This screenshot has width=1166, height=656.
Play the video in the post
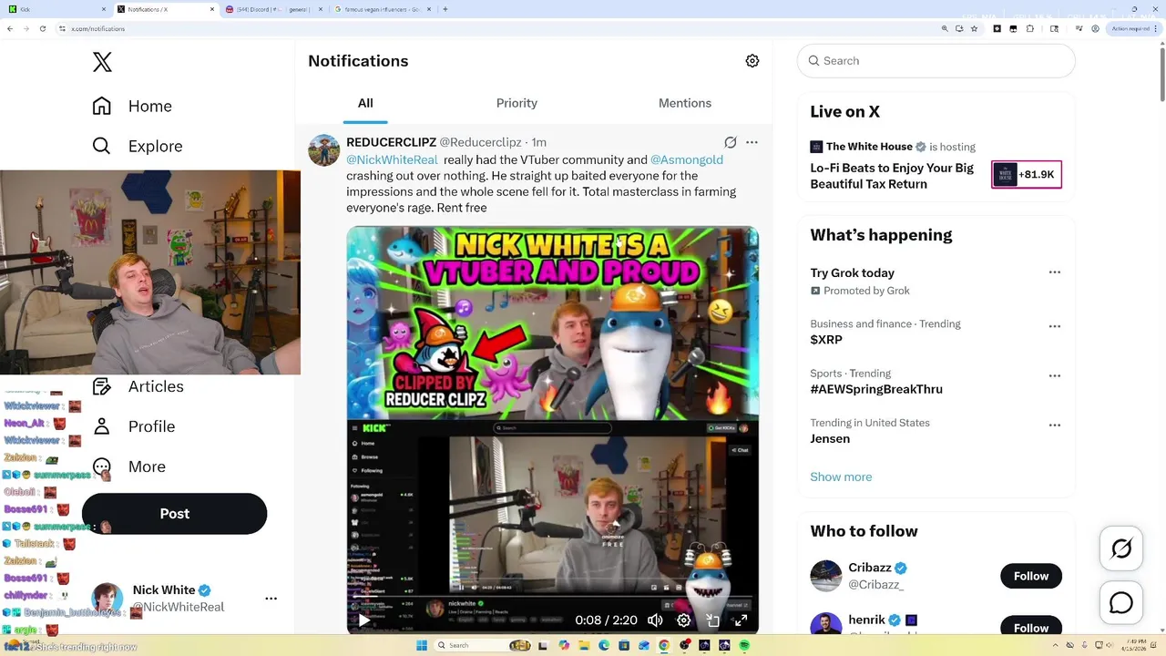(x=363, y=620)
